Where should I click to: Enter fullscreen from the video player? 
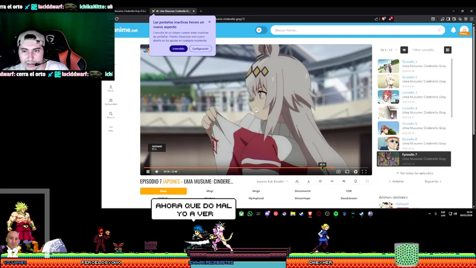point(364,172)
